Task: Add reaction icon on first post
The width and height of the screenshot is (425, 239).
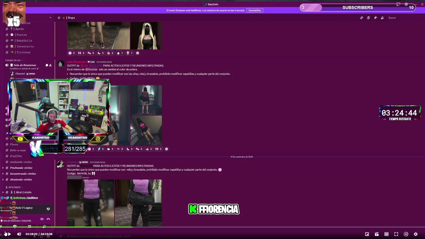Action: tap(137, 53)
